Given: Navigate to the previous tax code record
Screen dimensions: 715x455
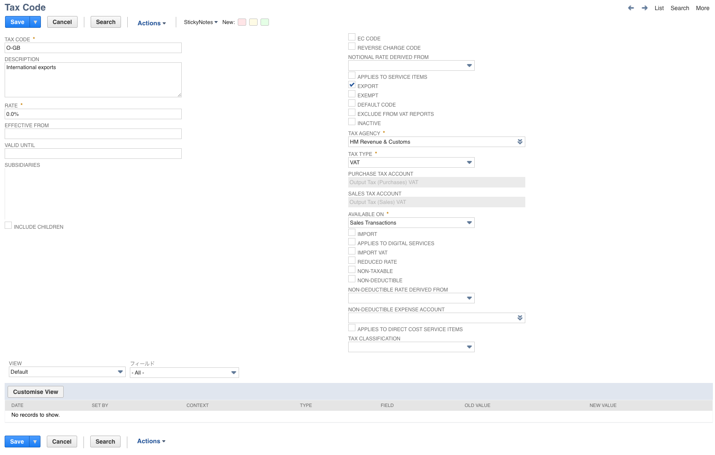Looking at the screenshot, I should click(631, 8).
